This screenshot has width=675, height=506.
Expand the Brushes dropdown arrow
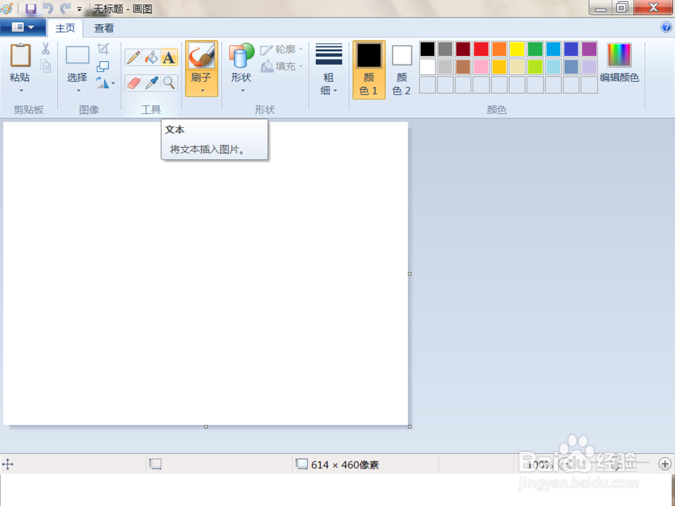202,91
